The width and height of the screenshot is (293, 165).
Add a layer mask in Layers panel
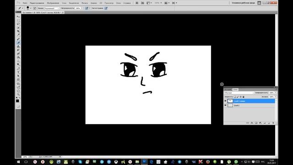pyautogui.click(x=256, y=123)
